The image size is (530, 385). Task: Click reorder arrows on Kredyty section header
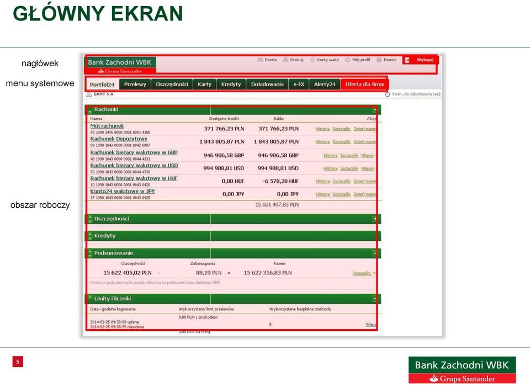click(90, 236)
